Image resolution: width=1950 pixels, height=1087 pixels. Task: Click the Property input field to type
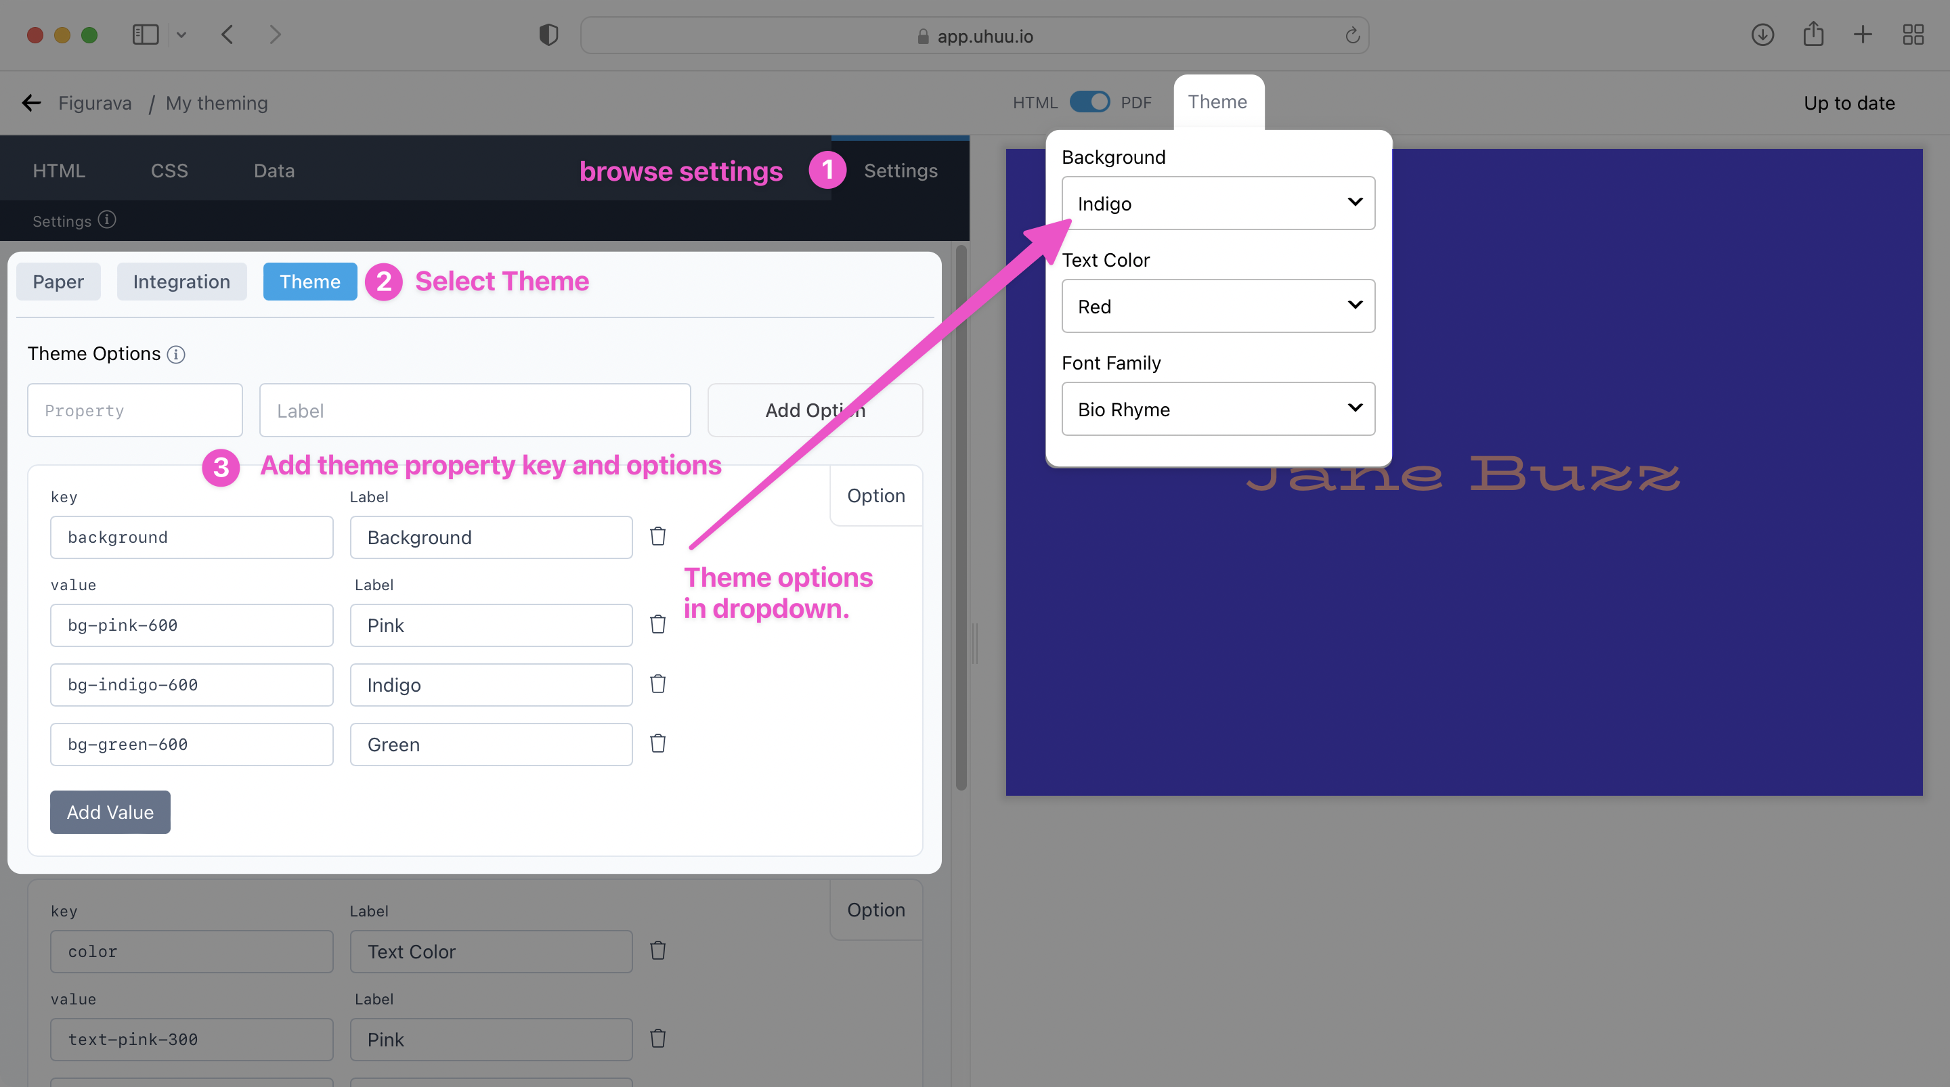[134, 409]
